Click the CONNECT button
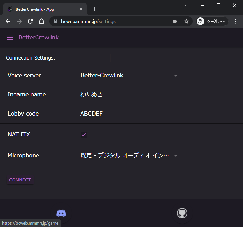This screenshot has height=227, width=243. 20,180
